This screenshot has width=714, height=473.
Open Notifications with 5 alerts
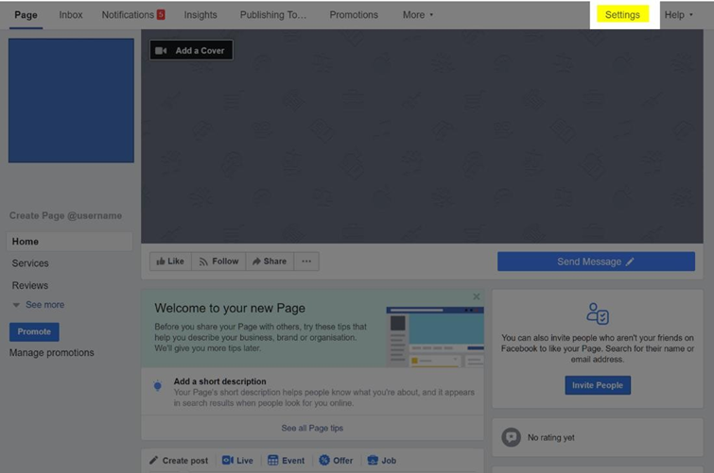pyautogui.click(x=133, y=15)
